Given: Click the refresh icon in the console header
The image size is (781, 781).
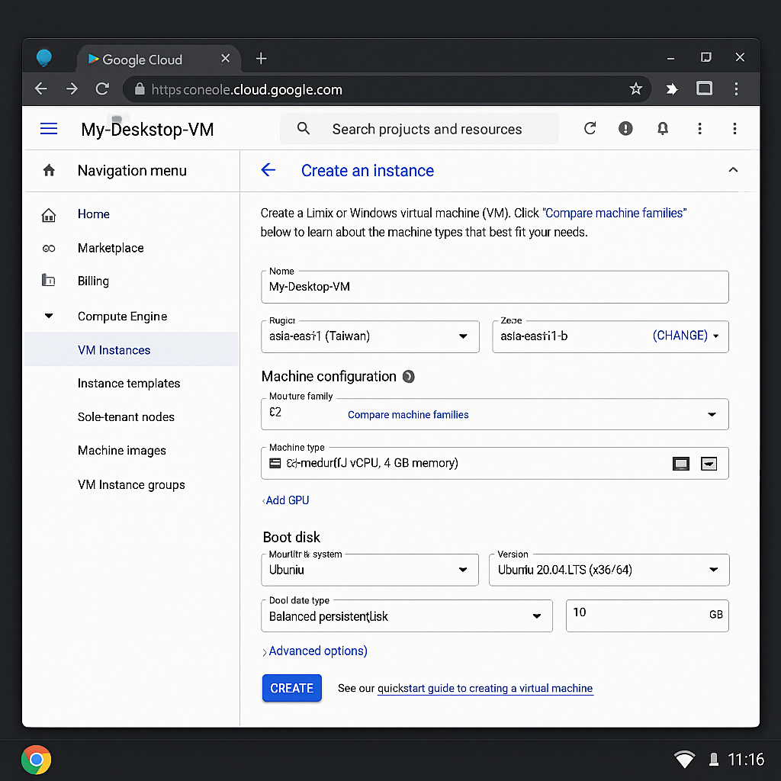Looking at the screenshot, I should point(590,128).
